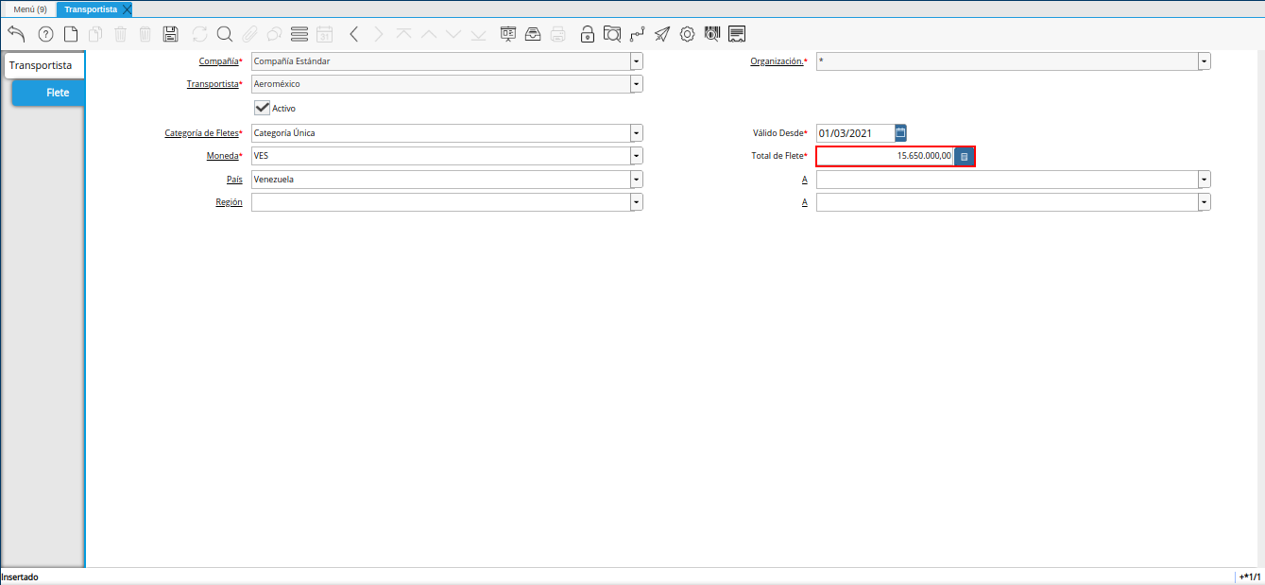Click the attachment paperclip icon
This screenshot has height=585, width=1265.
[249, 34]
